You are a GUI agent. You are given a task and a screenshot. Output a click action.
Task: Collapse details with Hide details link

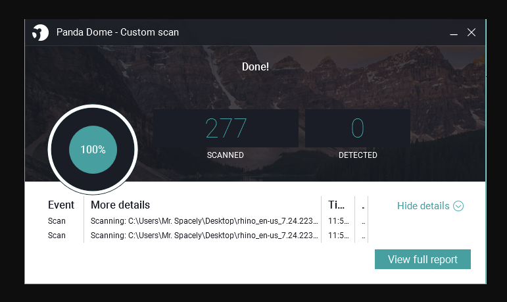[x=423, y=206]
